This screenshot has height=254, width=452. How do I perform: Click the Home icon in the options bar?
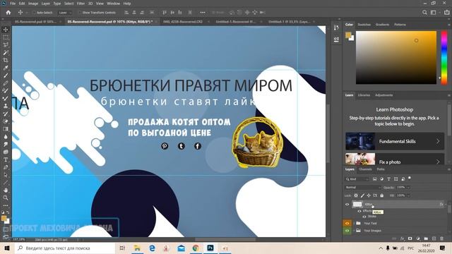tap(8, 13)
